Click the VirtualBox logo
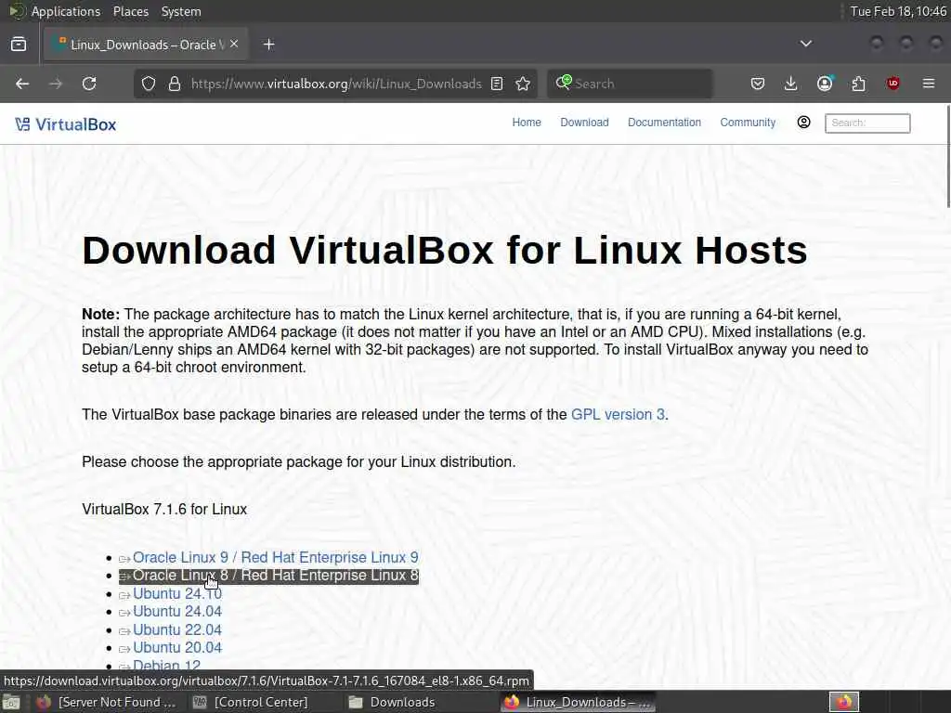 [x=66, y=124]
